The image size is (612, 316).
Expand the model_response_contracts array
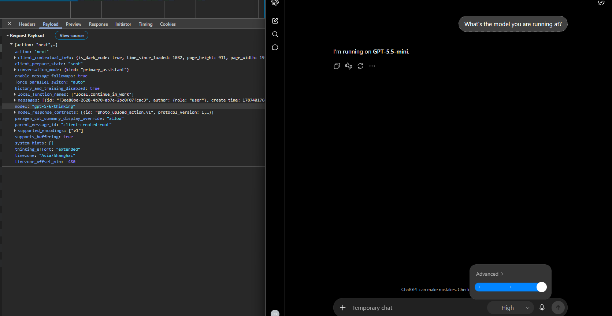(15, 112)
